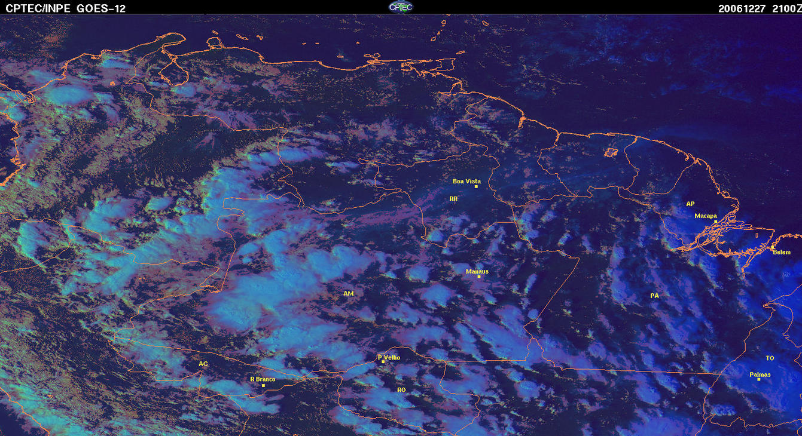This screenshot has height=436, width=802.
Task: Click the Palmas city label
Action: pyautogui.click(x=760, y=374)
